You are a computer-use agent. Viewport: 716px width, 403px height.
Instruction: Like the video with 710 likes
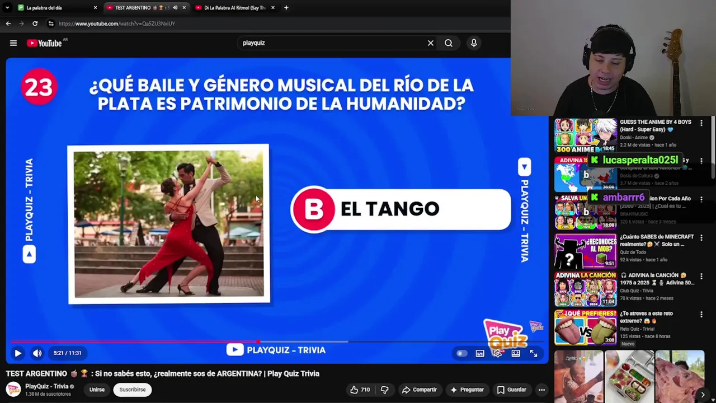(x=360, y=390)
